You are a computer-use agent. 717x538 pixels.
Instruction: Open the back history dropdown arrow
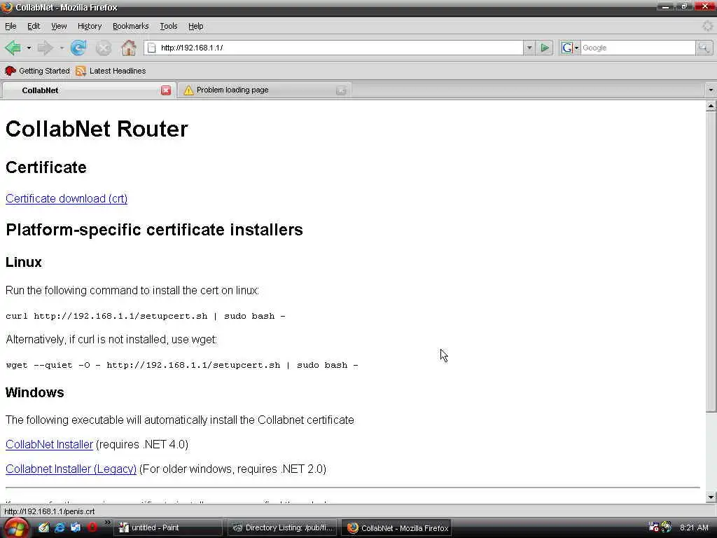[x=29, y=48]
